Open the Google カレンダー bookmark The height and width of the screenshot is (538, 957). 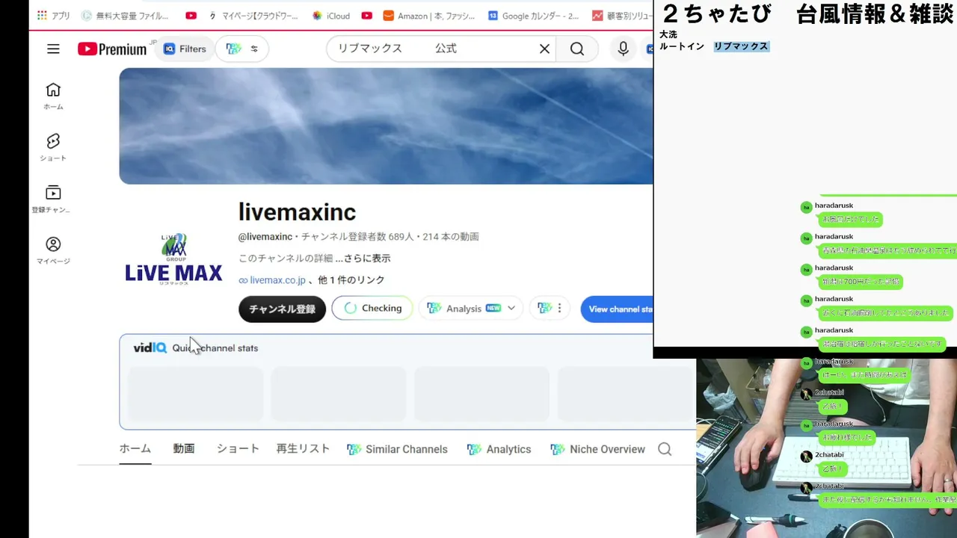[x=533, y=16]
